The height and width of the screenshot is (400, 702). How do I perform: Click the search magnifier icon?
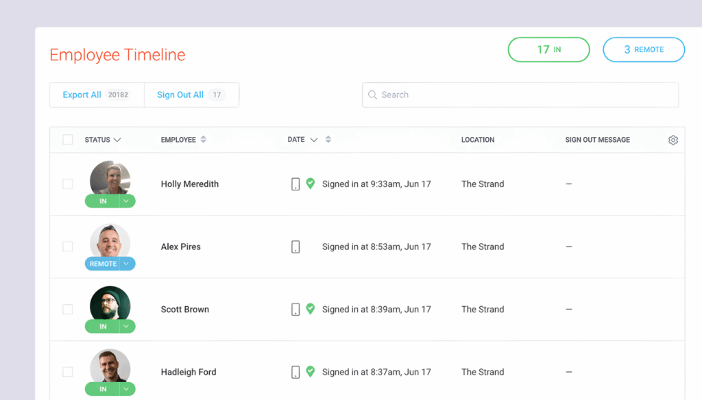pyautogui.click(x=373, y=95)
